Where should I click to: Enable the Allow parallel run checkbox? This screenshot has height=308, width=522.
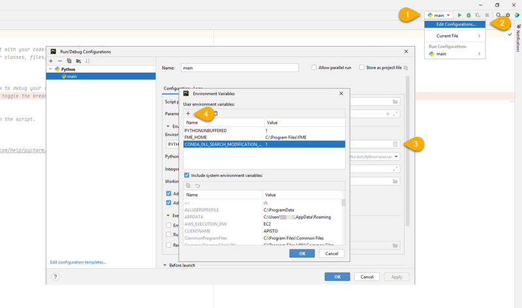click(315, 67)
